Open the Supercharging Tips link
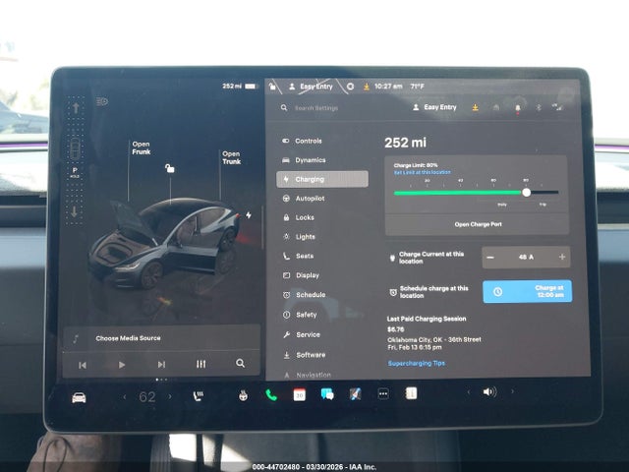Screen dimensions: 629x472 point(416,363)
